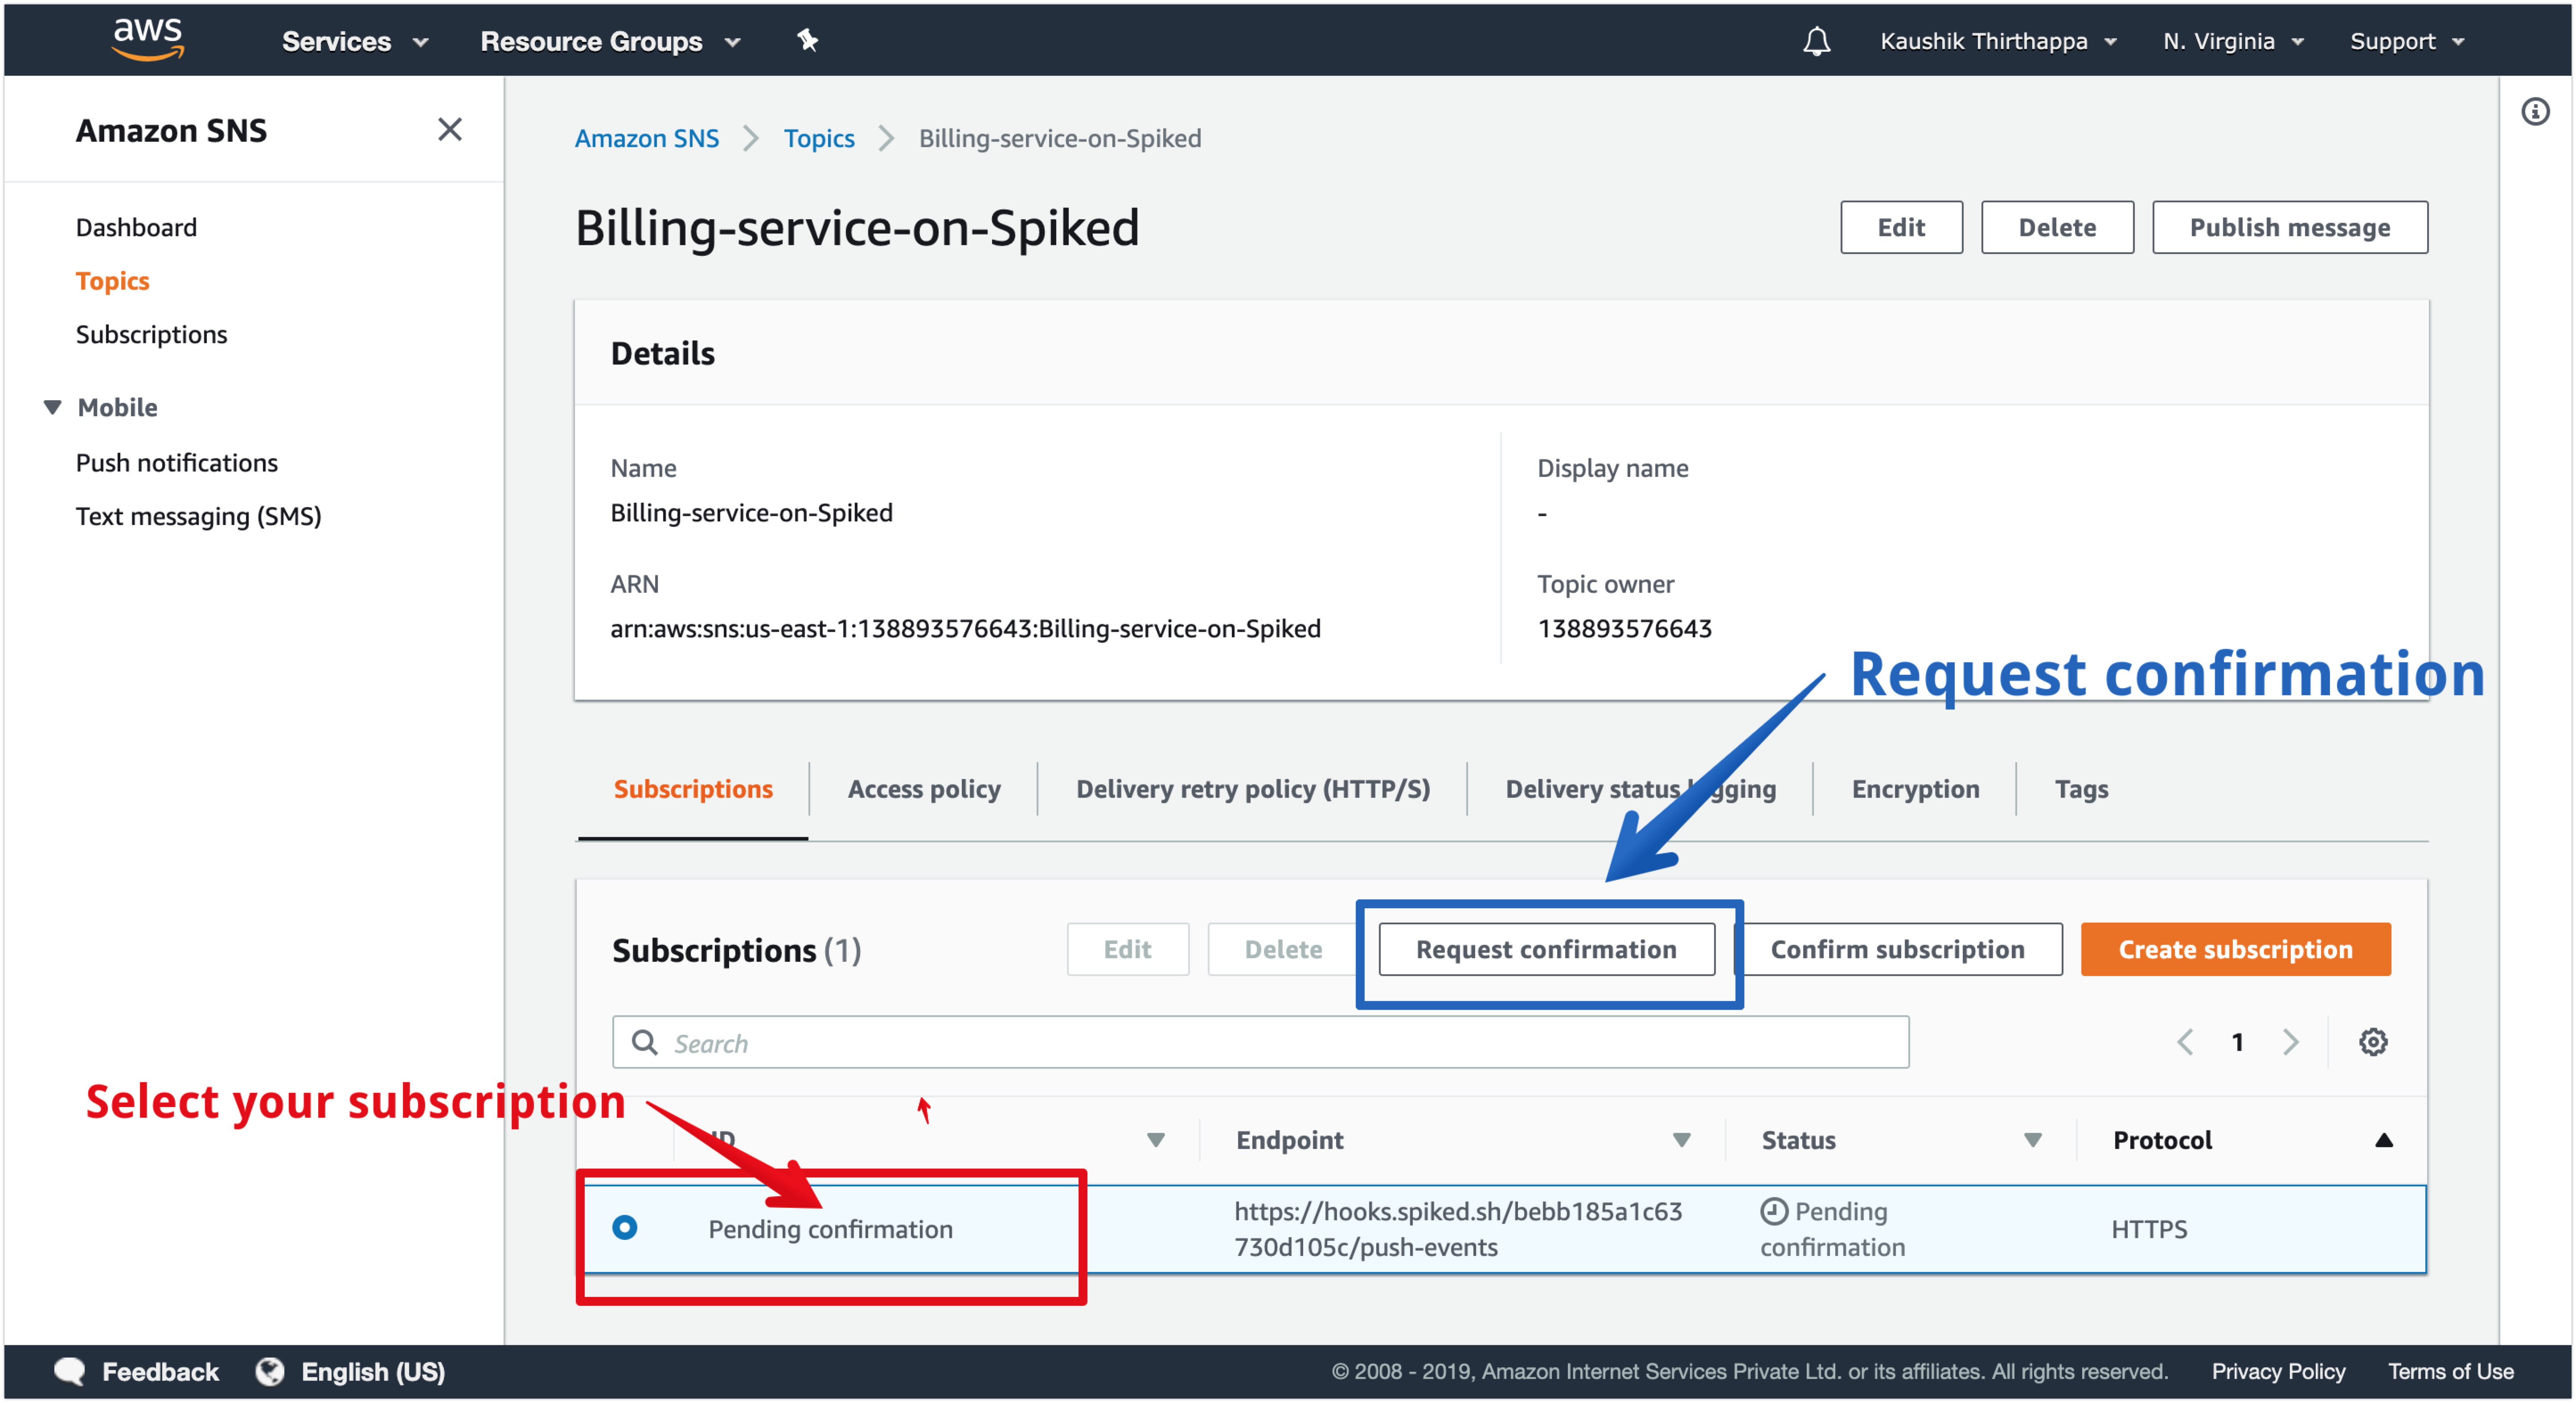Close the Amazon SNS sidebar
Image resolution: width=2576 pixels, height=1403 pixels.
pos(450,129)
